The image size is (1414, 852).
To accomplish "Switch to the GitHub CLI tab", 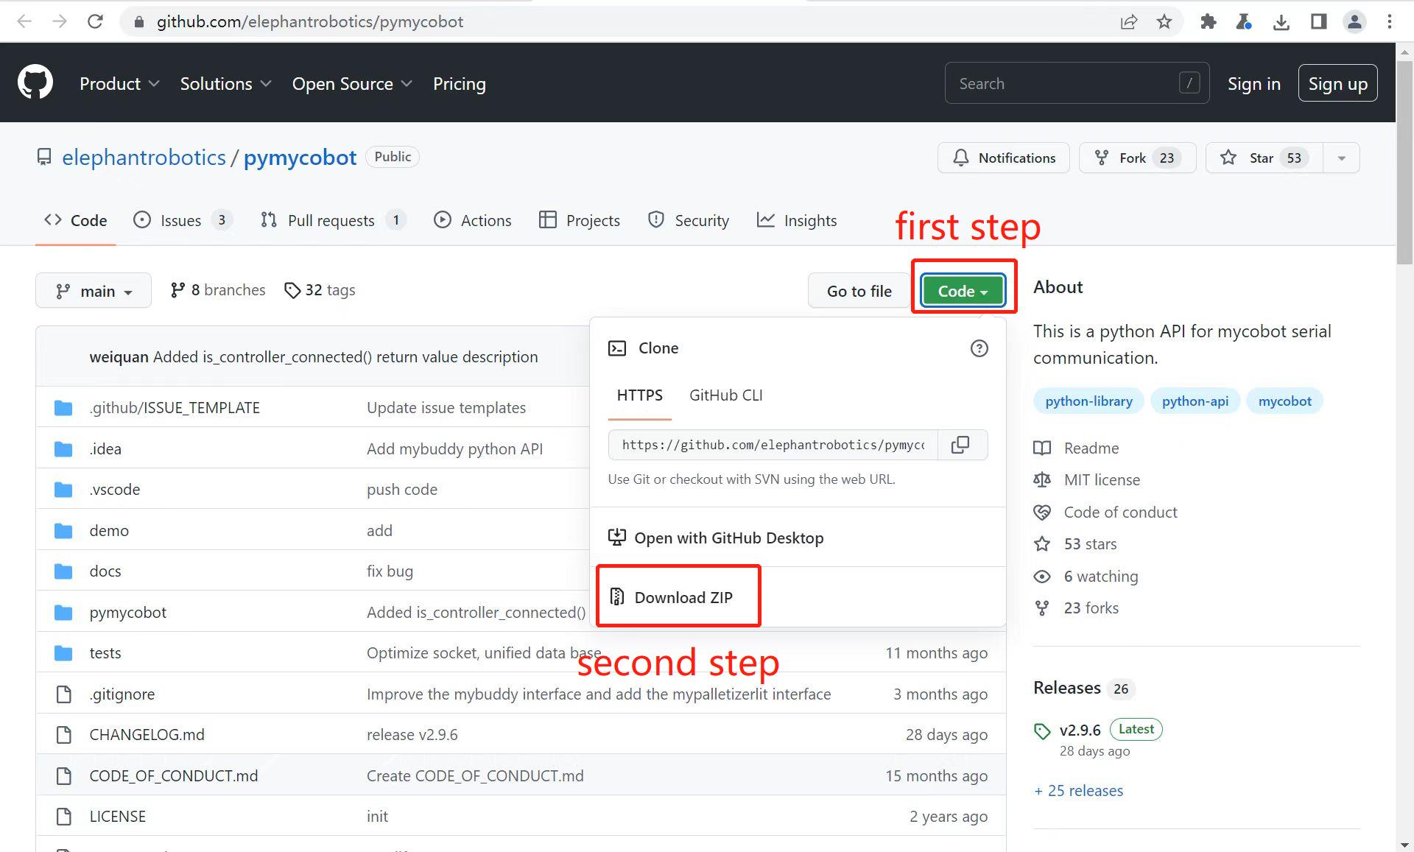I will pyautogui.click(x=725, y=395).
